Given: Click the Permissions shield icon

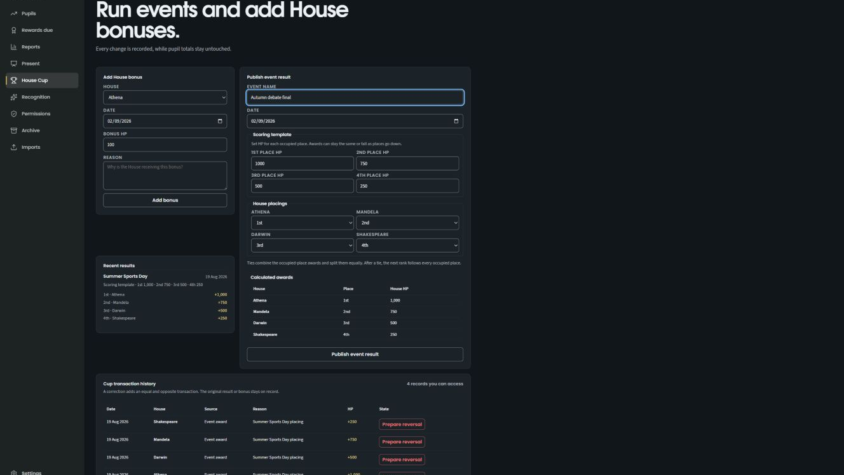Looking at the screenshot, I should tap(14, 114).
